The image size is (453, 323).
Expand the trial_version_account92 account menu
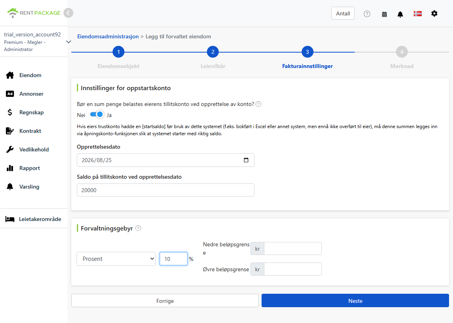pyautogui.click(x=69, y=42)
